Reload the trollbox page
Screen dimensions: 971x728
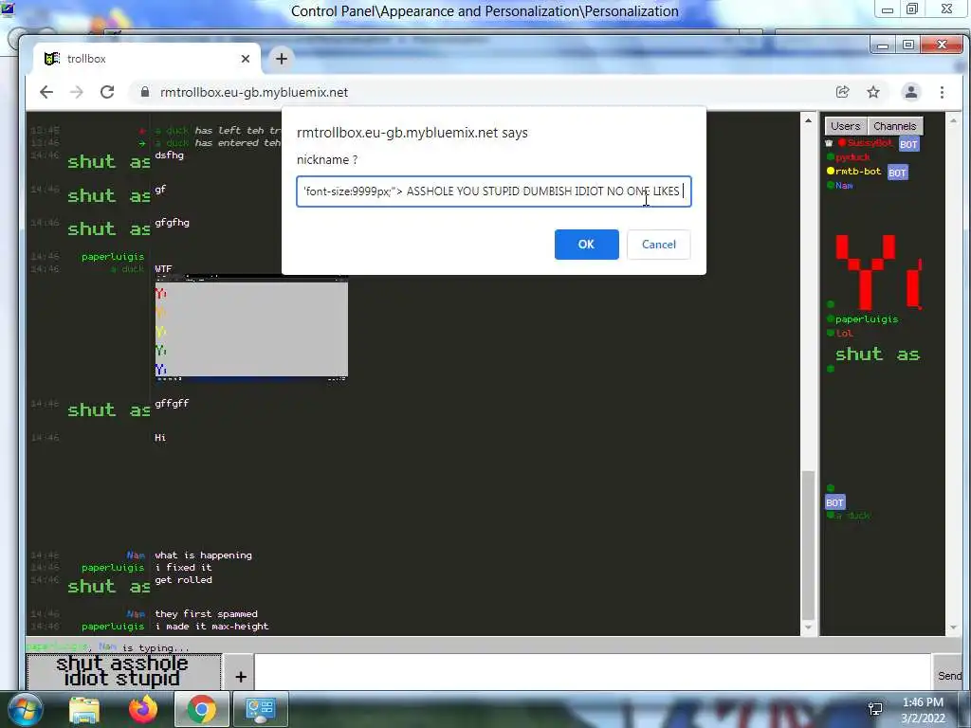pos(107,92)
